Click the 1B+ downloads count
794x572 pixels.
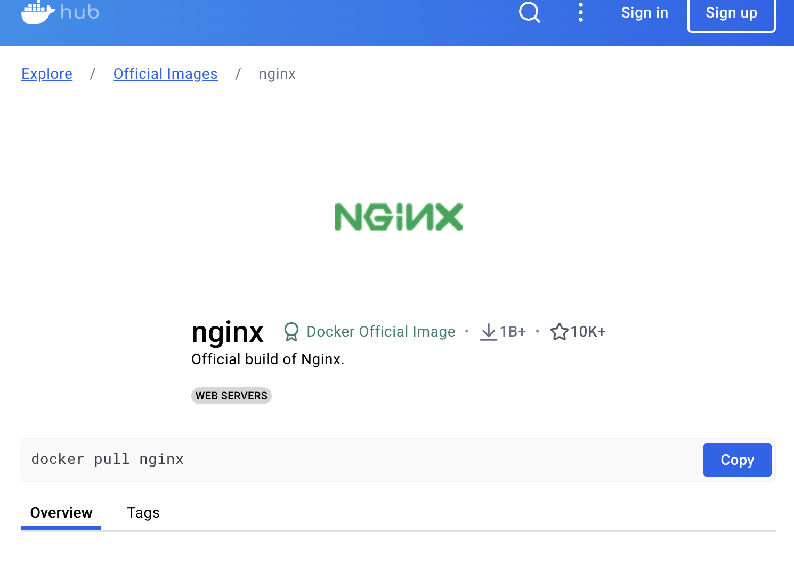[x=513, y=332]
